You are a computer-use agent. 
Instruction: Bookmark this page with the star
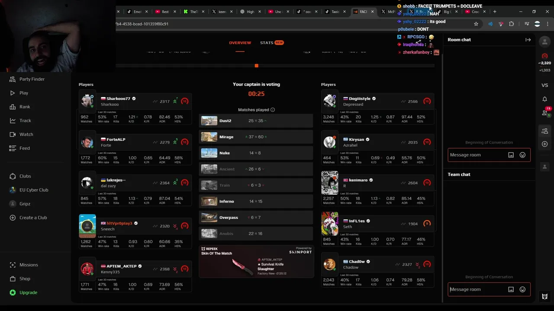point(476,24)
